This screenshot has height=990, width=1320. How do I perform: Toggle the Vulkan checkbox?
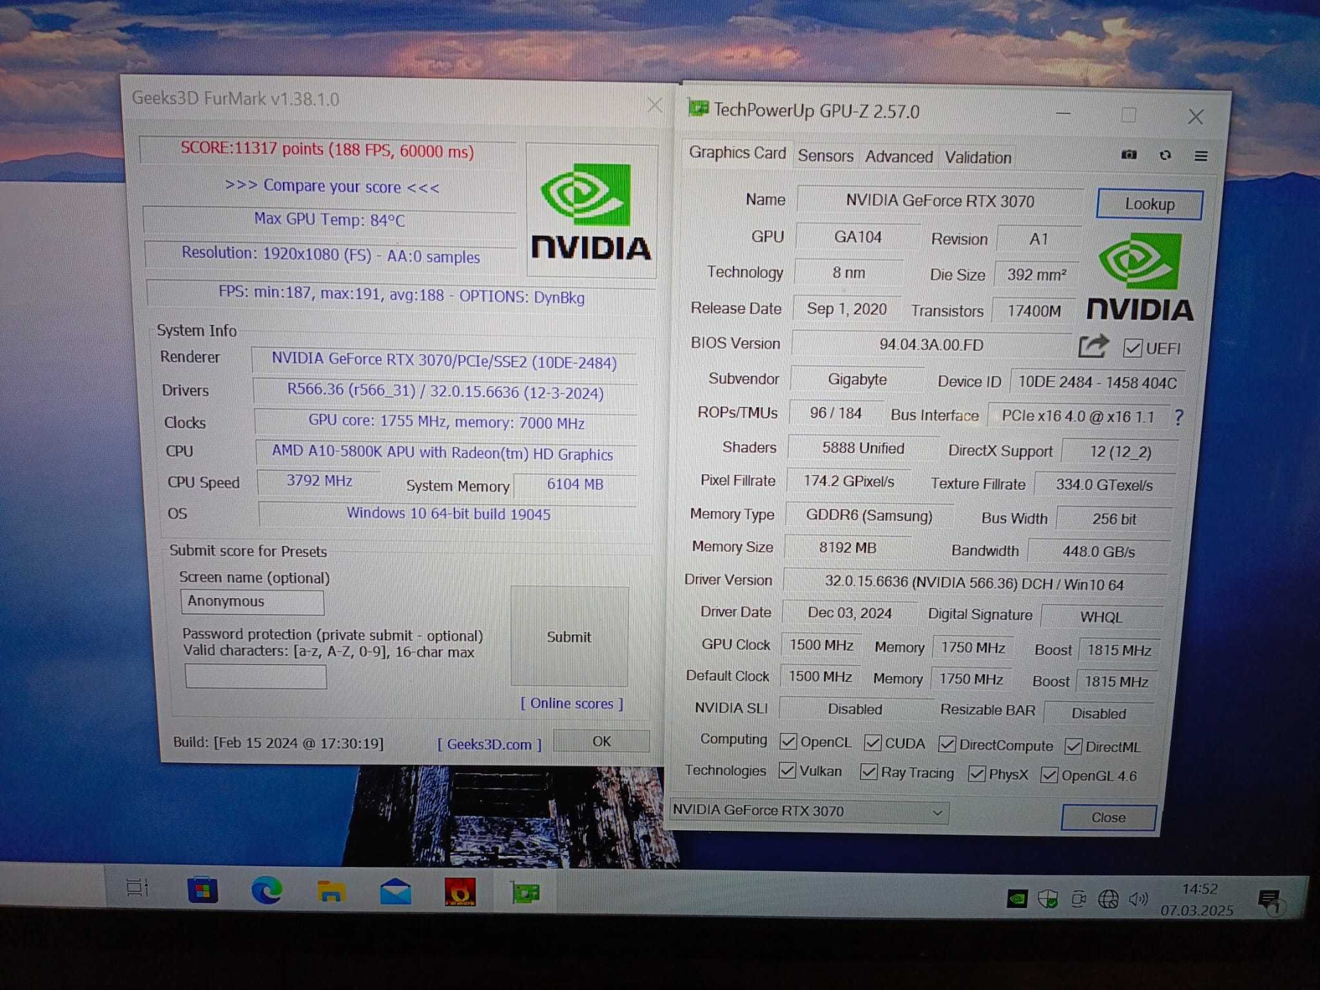pyautogui.click(x=787, y=771)
